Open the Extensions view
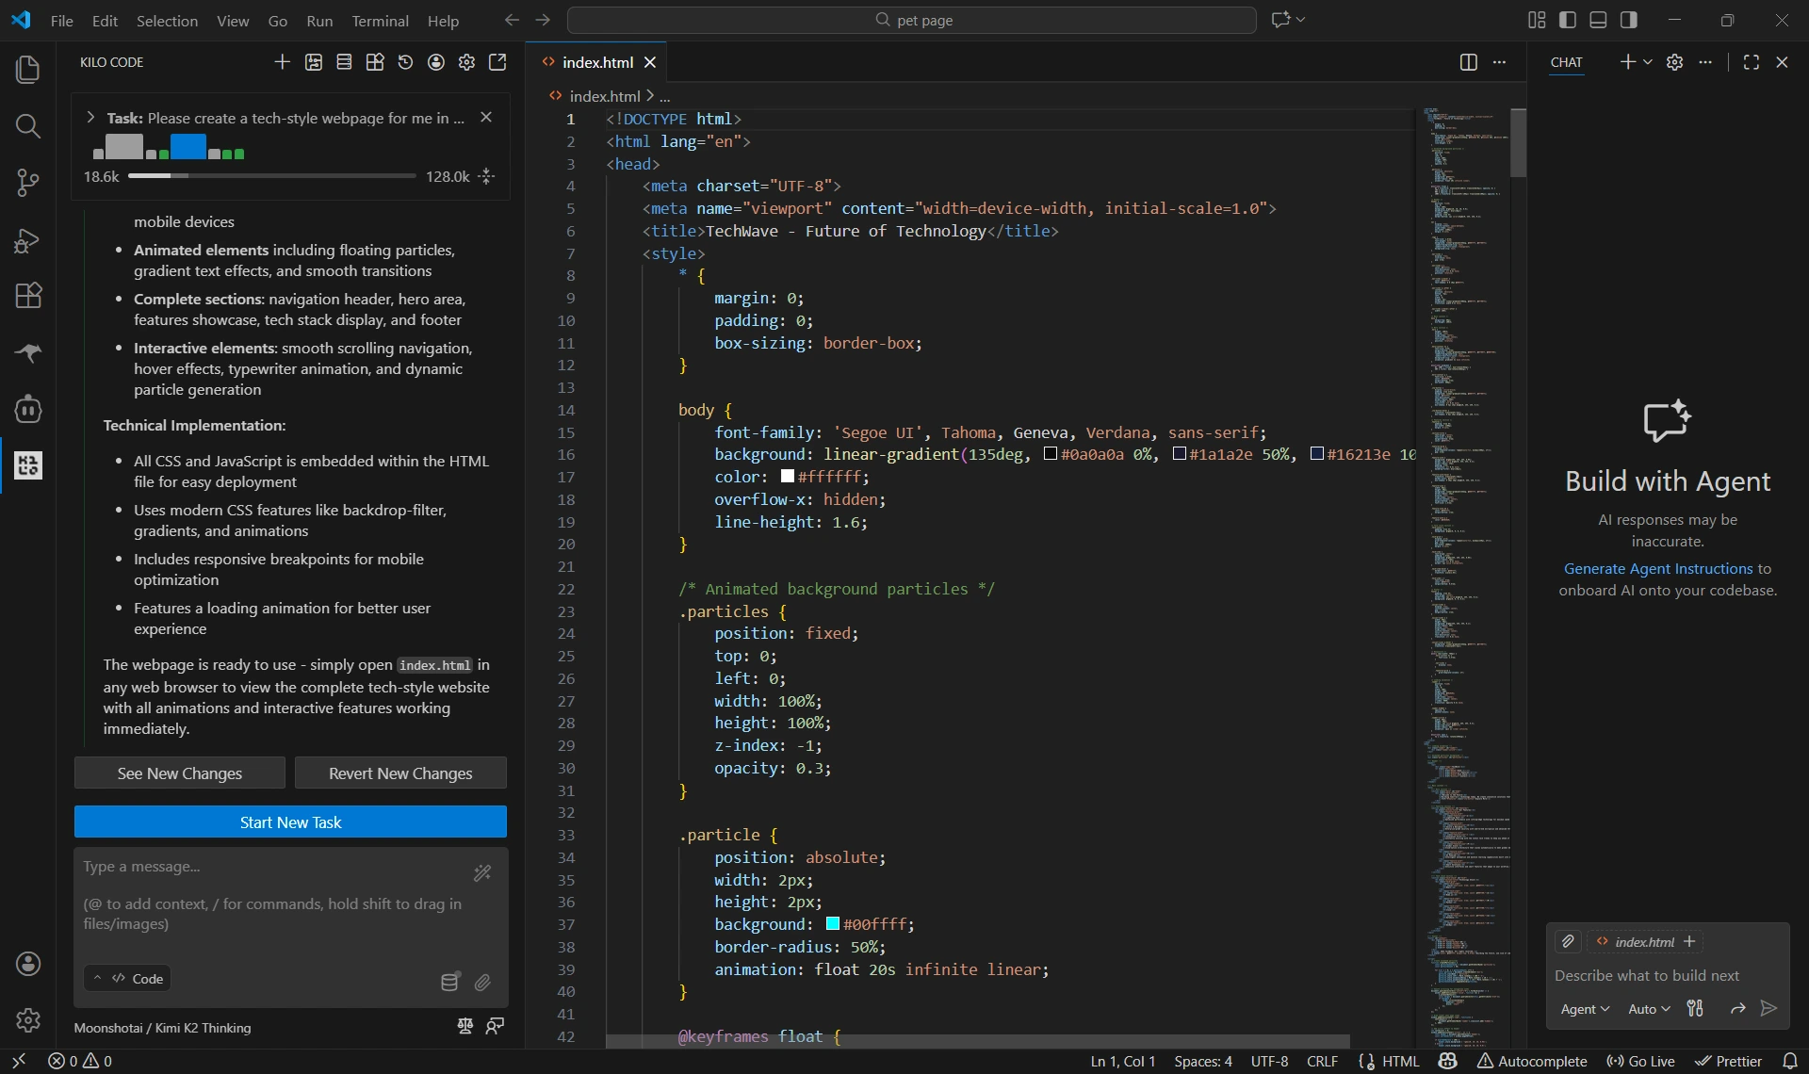Viewport: 1809px width, 1074px height. [27, 296]
